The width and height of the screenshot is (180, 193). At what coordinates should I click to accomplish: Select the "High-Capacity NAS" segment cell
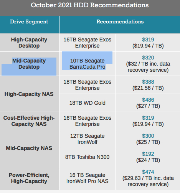[29, 94]
